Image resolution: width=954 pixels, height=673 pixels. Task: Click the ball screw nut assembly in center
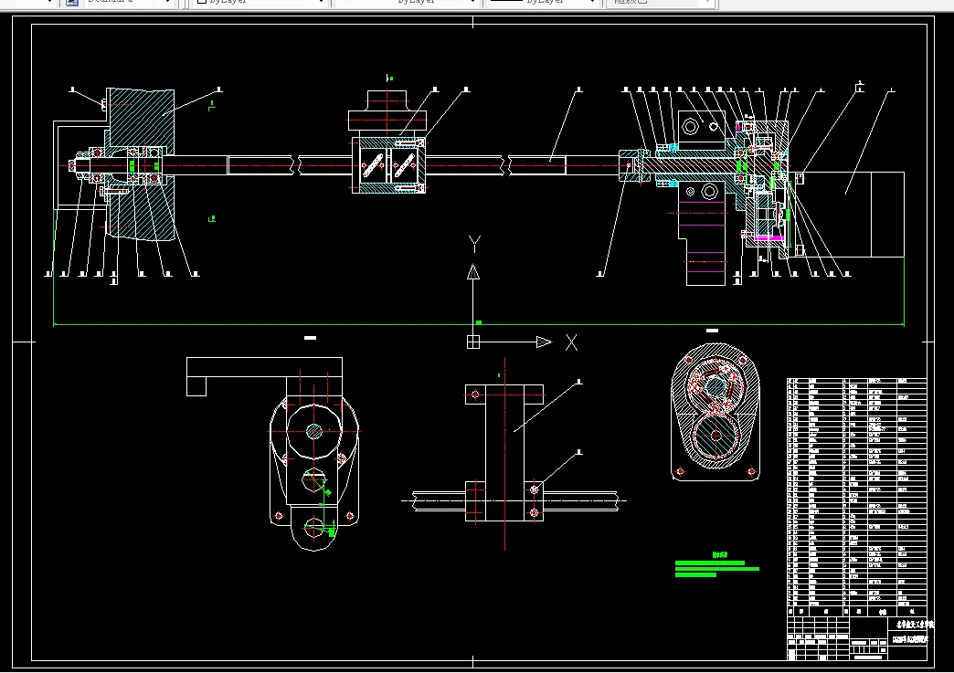[x=387, y=165]
